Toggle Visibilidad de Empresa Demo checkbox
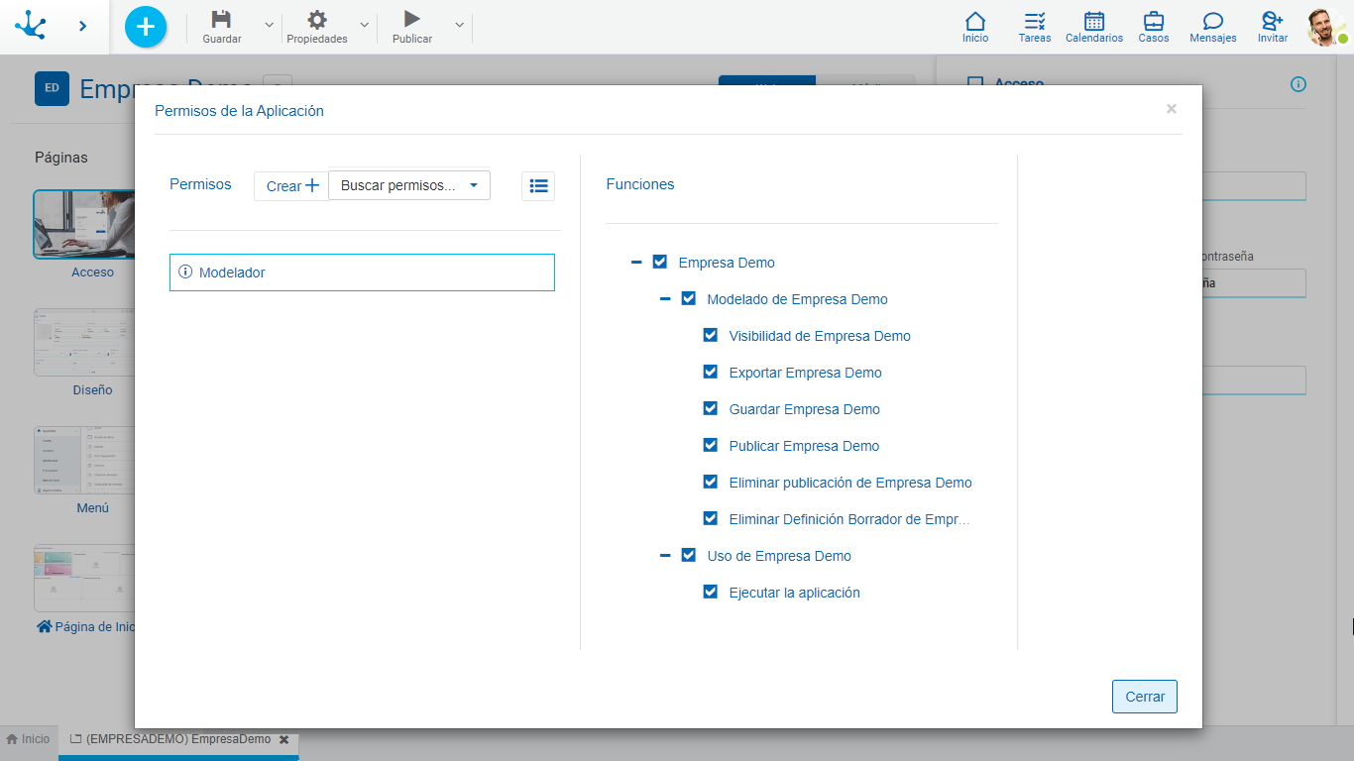 coord(711,335)
